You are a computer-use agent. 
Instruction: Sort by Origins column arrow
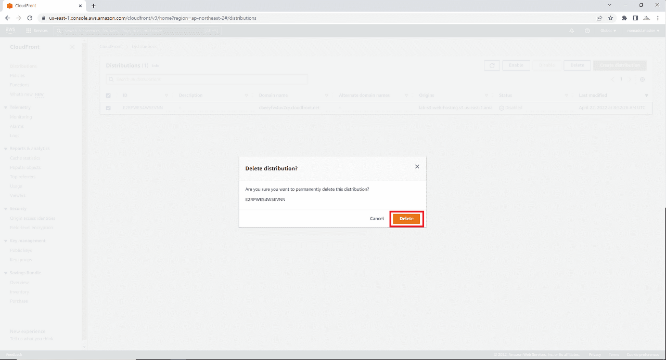[x=486, y=96]
